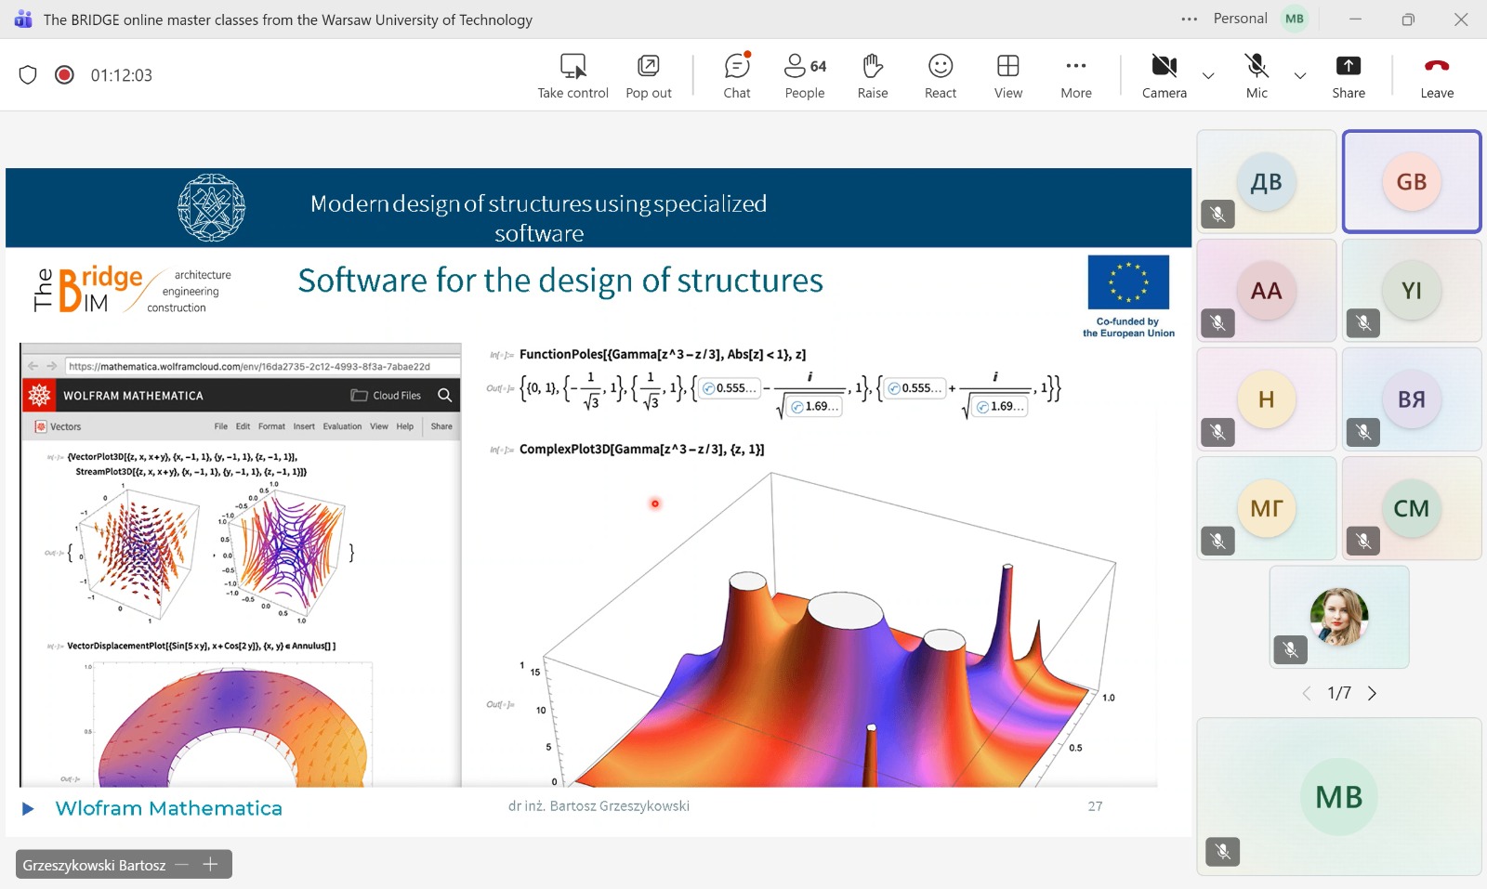Turn on the Camera
The height and width of the screenshot is (889, 1487).
point(1164,75)
